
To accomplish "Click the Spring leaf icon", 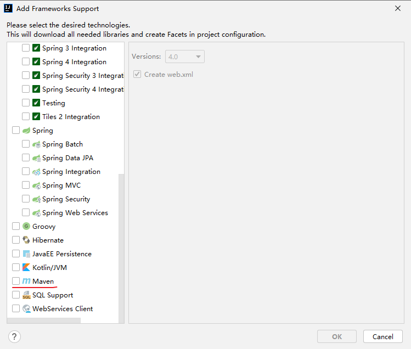I will [26, 130].
